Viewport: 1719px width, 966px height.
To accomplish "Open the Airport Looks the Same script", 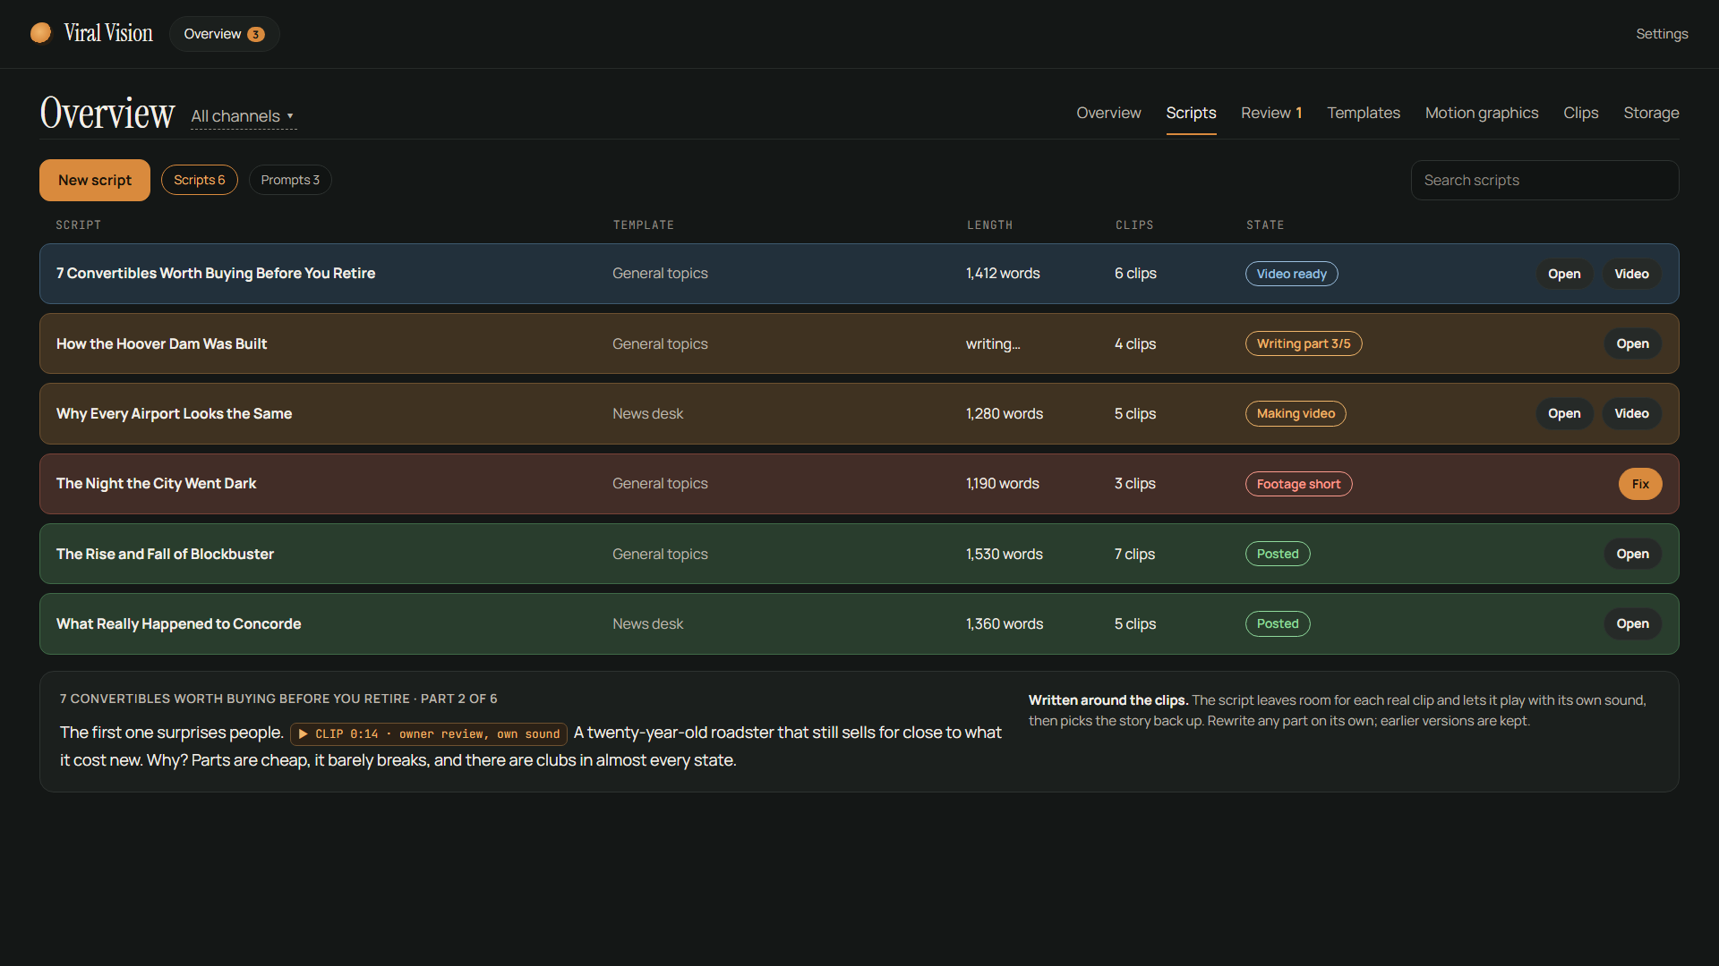I will tap(1564, 413).
